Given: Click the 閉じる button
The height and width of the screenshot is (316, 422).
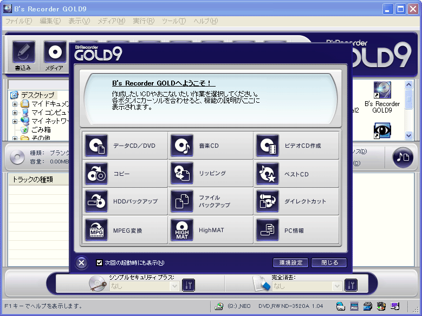Looking at the screenshot, I should (329, 263).
